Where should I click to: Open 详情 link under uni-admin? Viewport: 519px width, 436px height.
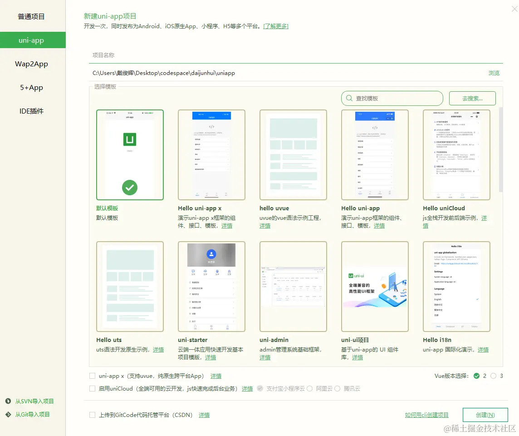pos(265,357)
